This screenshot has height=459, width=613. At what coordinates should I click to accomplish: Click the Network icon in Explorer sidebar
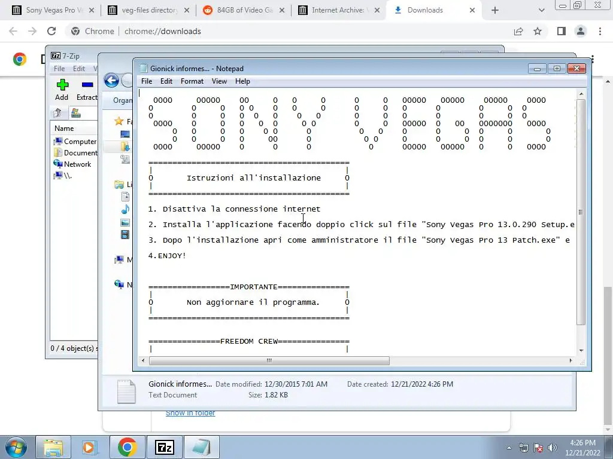(x=119, y=284)
